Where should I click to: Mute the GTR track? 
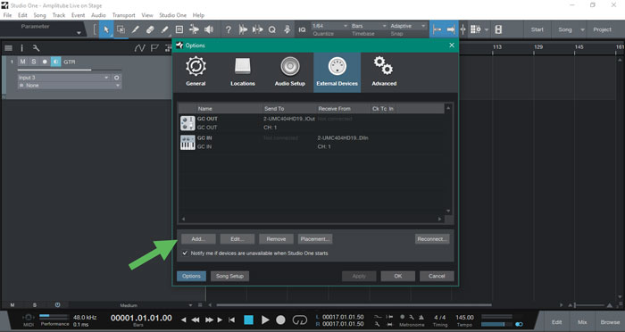point(22,62)
